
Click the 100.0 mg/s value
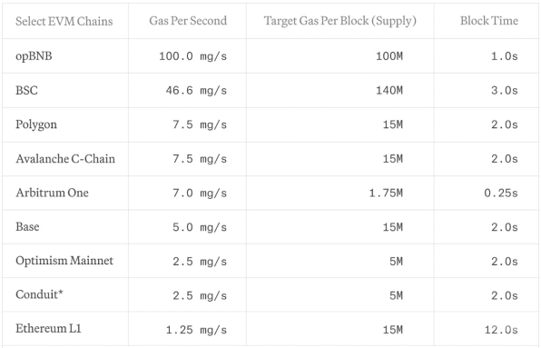pyautogui.click(x=192, y=56)
